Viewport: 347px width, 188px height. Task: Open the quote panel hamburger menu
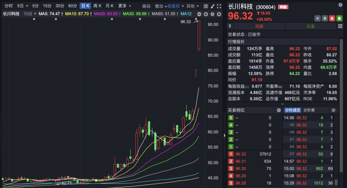coord(340,27)
